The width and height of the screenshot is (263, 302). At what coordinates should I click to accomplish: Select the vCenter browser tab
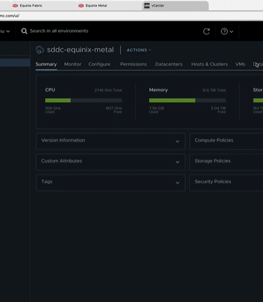(175, 5)
